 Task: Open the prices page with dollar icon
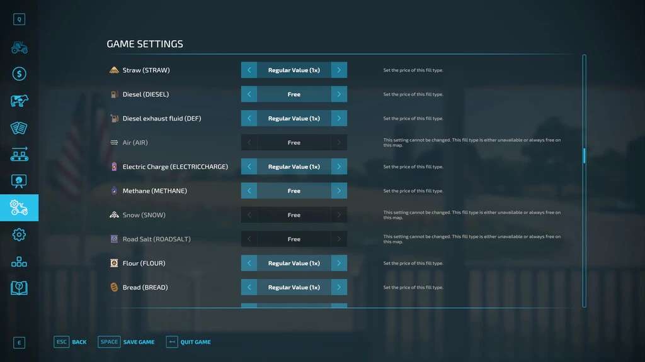19,74
